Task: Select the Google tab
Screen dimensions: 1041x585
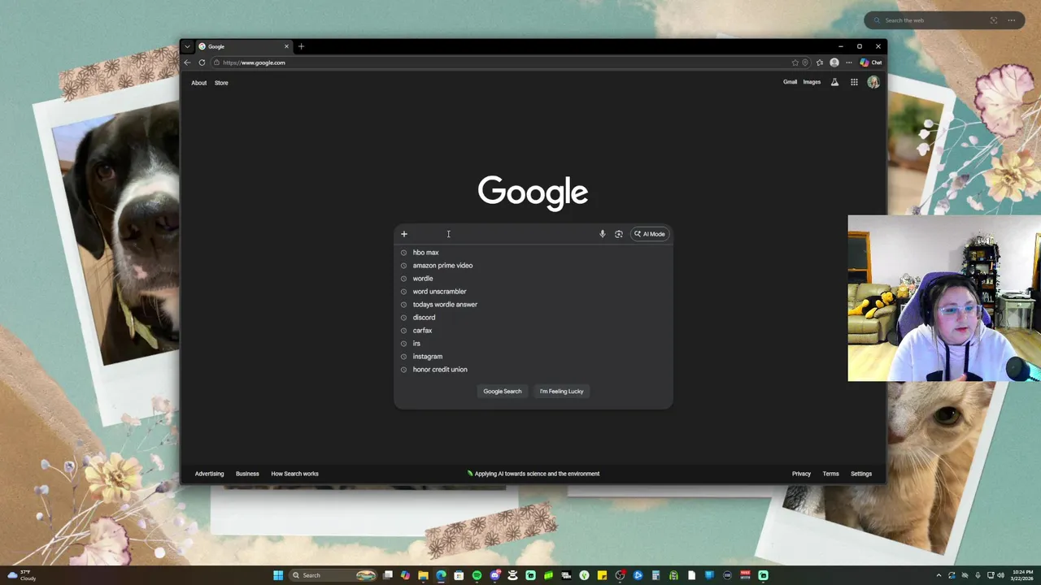Action: coord(244,46)
